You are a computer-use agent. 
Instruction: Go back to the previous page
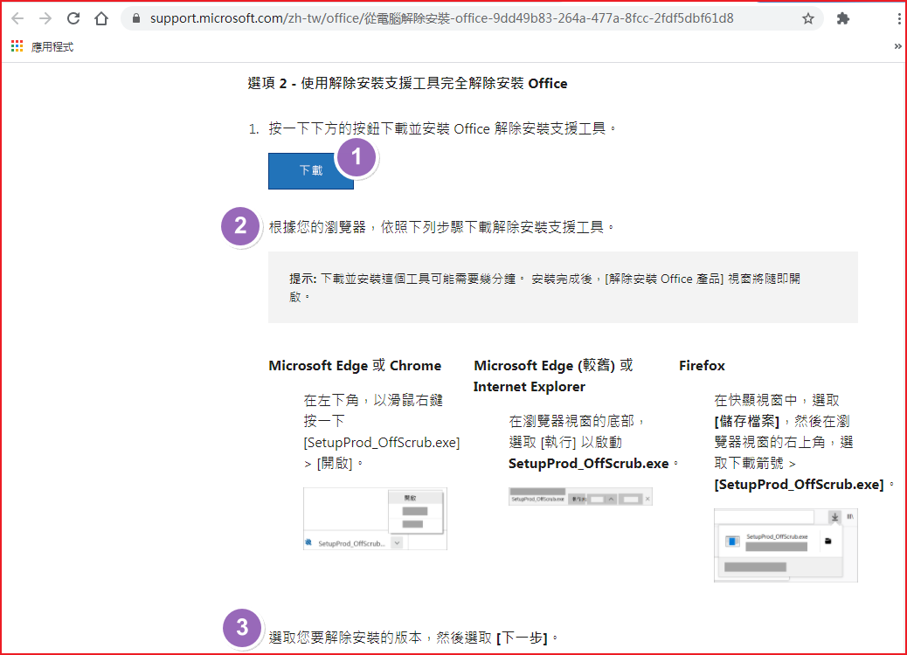click(17, 18)
